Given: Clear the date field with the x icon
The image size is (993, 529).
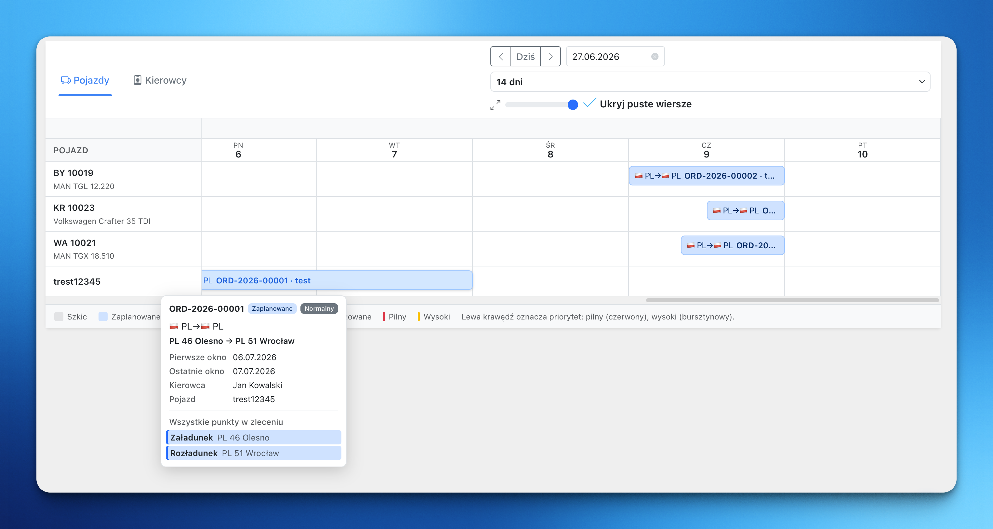Looking at the screenshot, I should (x=655, y=57).
